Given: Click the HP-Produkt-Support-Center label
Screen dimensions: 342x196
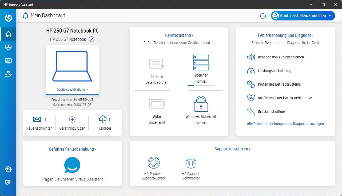Looking at the screenshot, I should [153, 176].
